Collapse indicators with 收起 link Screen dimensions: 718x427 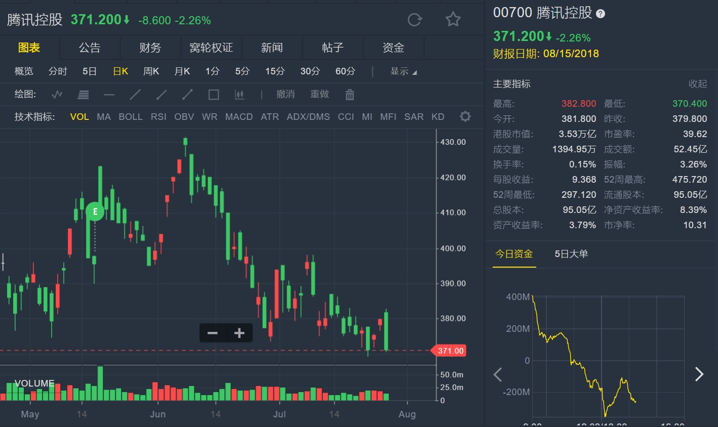[697, 84]
